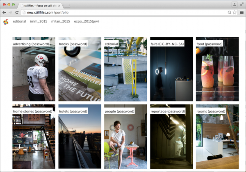
Task: Bookmark this page with the star icon
Action: 235,12
